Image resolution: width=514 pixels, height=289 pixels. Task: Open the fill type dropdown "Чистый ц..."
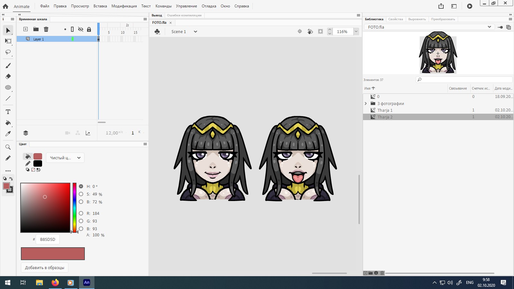pos(65,158)
